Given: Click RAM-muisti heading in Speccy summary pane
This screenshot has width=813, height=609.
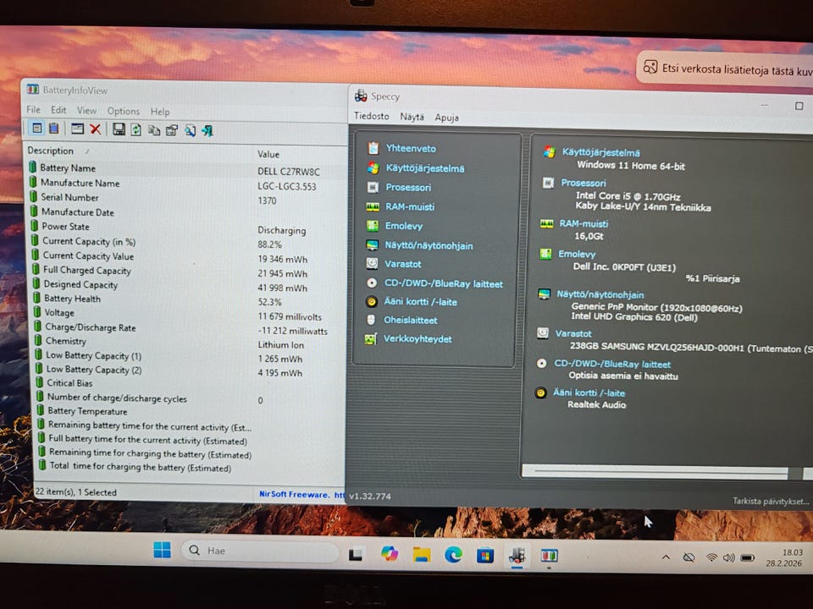Looking at the screenshot, I should point(583,223).
